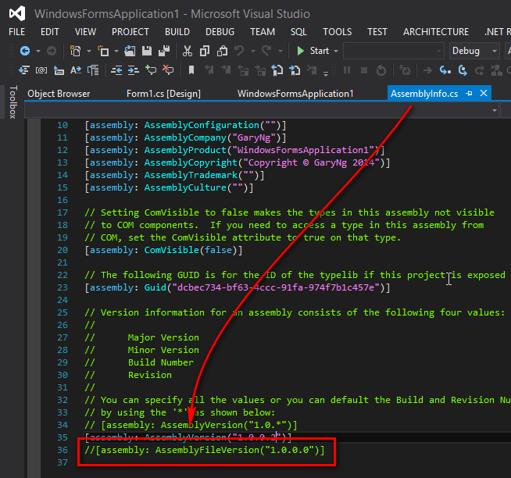The image size is (511, 478).
Task: Toggle the Word Wrap toolbar icon
Action: point(93,70)
